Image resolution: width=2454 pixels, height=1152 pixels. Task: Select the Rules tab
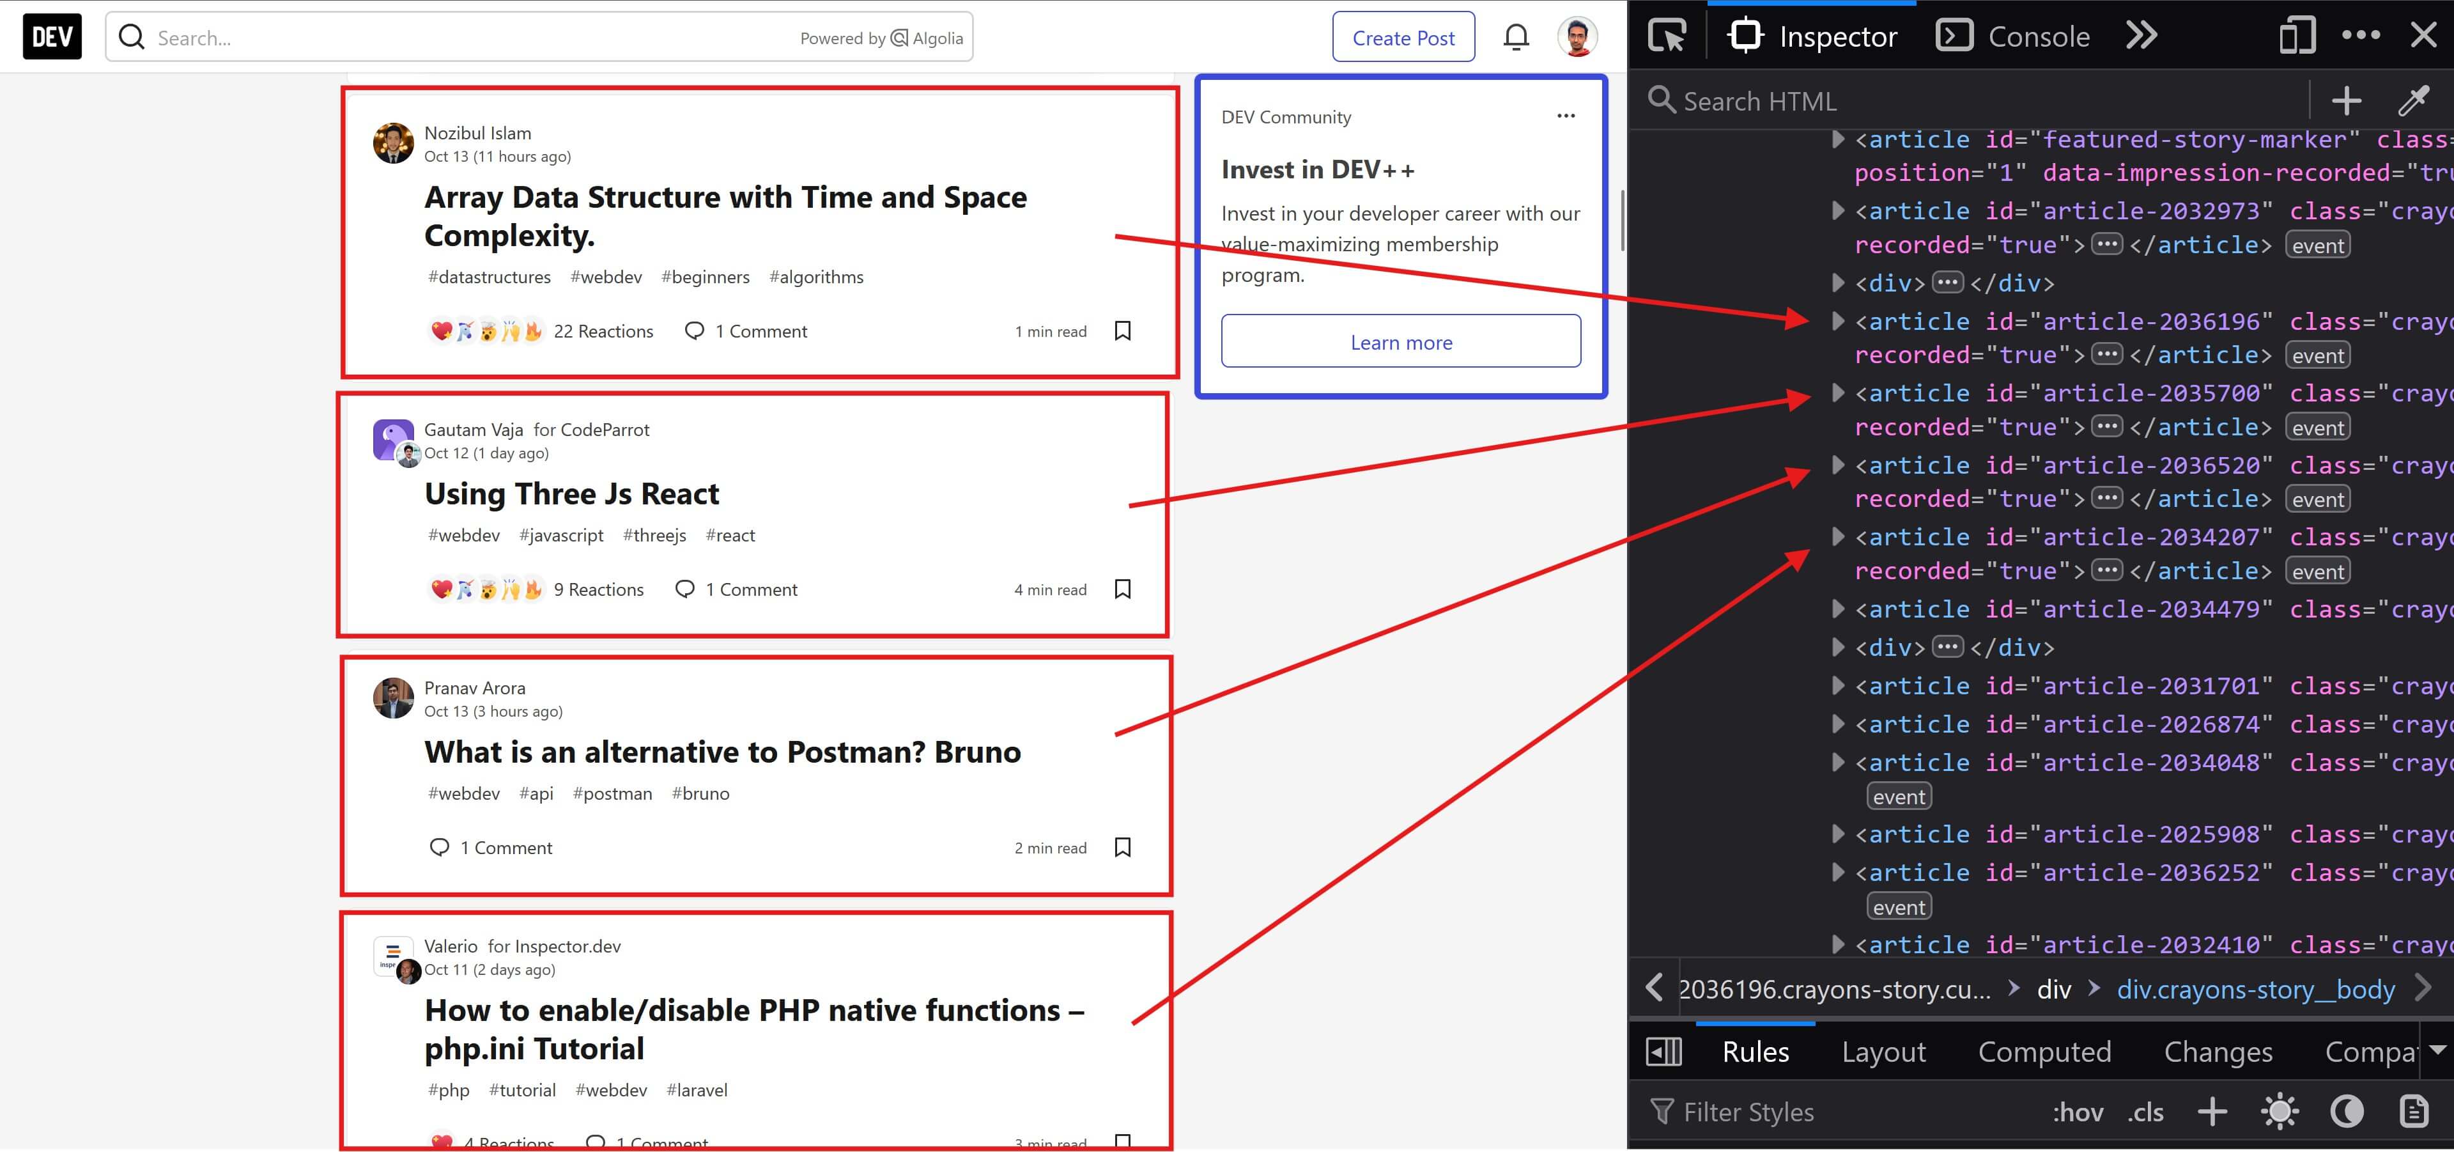pos(1756,1051)
